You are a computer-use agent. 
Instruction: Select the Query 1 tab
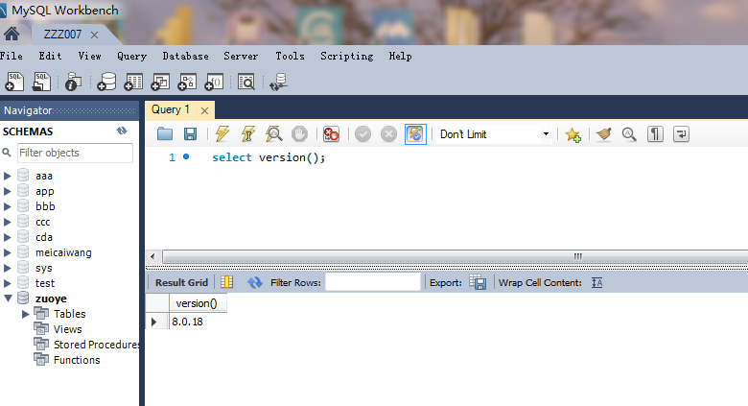pos(171,109)
